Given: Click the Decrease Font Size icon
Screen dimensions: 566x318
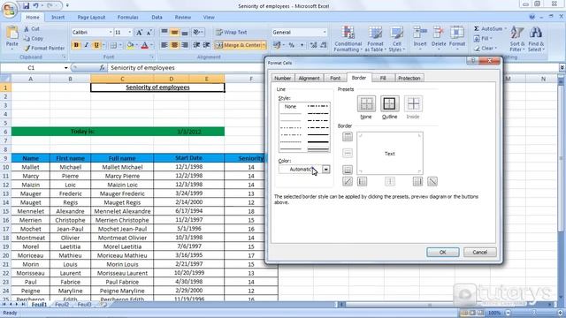Looking at the screenshot, I should [149, 33].
